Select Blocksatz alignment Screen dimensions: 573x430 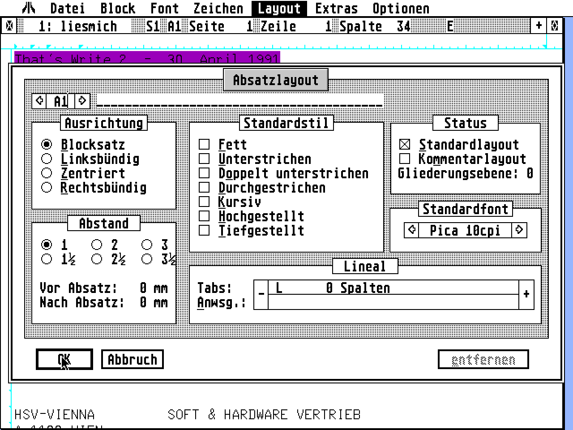point(47,145)
